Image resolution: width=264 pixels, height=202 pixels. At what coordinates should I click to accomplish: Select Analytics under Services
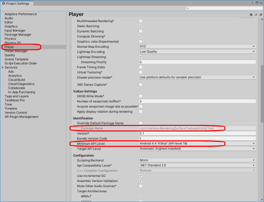pyautogui.click(x=15, y=76)
